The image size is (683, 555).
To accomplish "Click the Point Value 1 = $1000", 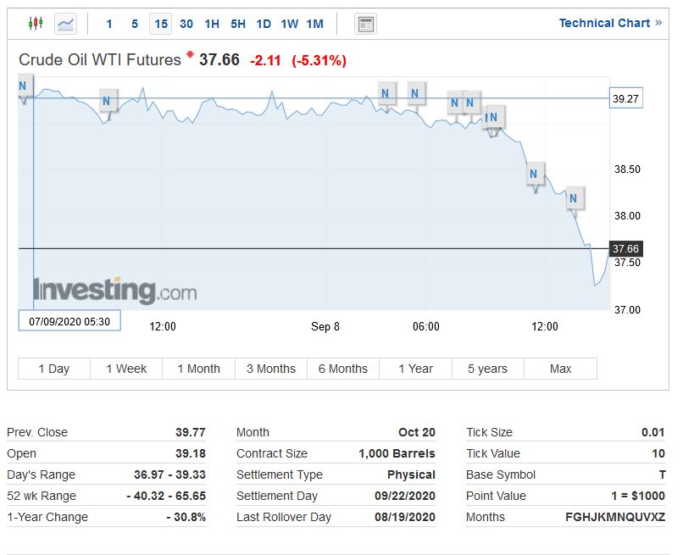I will [x=638, y=496].
